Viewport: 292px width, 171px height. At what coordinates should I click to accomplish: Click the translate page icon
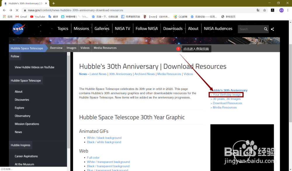click(258, 10)
